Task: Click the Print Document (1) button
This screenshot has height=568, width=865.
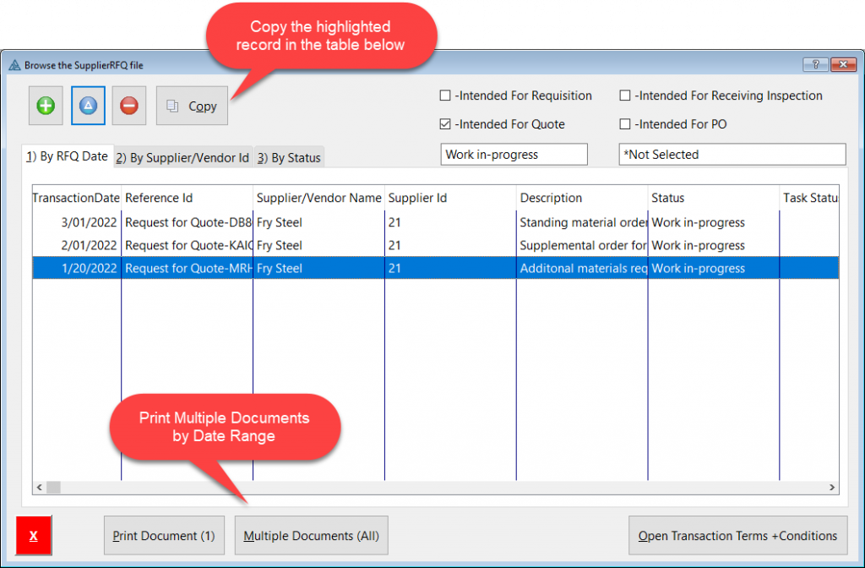Action: coord(164,535)
